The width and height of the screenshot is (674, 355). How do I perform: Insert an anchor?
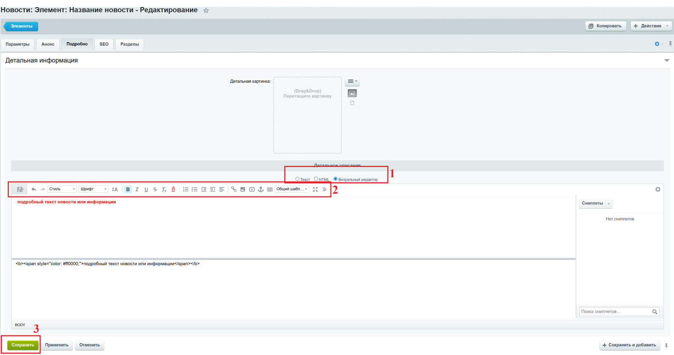click(261, 189)
